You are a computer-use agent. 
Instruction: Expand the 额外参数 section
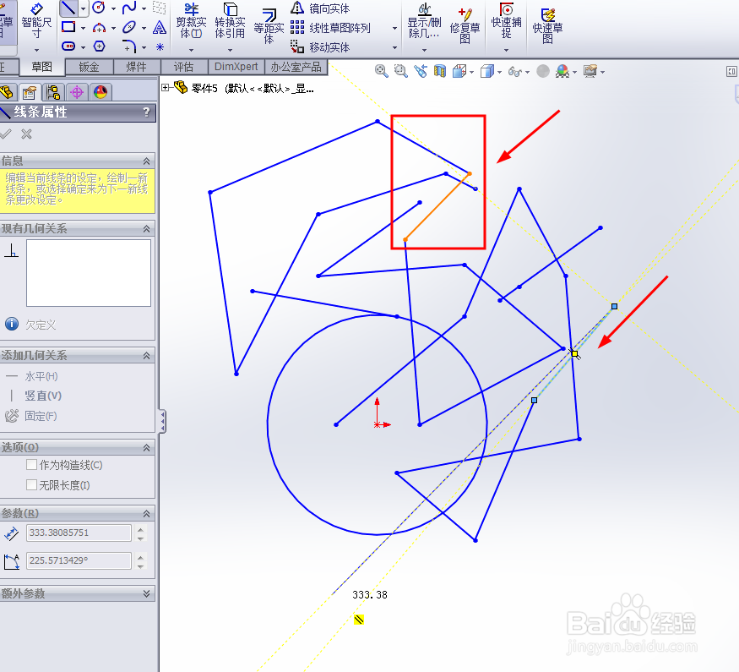point(147,593)
